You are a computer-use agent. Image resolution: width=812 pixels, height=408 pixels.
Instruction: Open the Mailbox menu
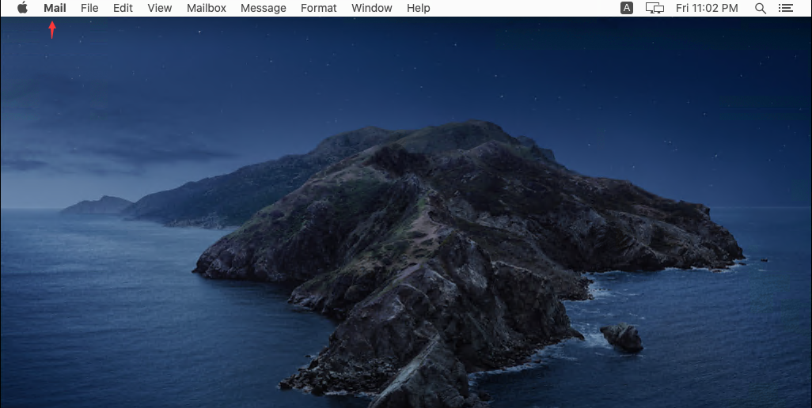(207, 8)
